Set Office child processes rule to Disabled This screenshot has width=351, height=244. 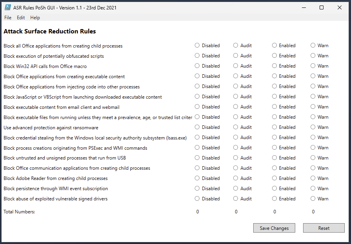tap(197, 46)
